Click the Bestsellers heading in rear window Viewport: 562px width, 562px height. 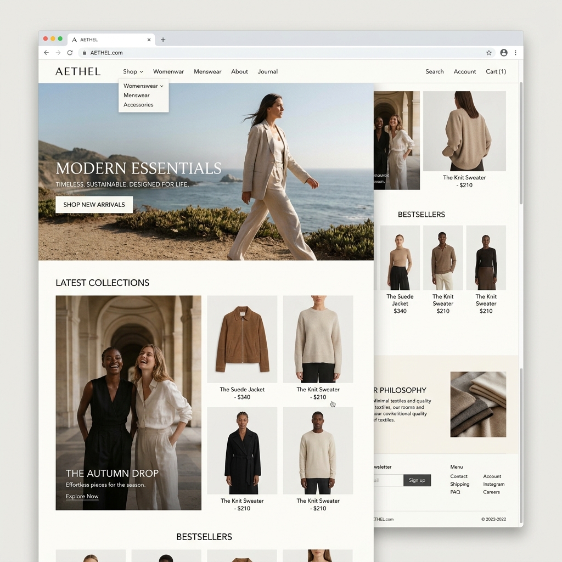pyautogui.click(x=421, y=215)
